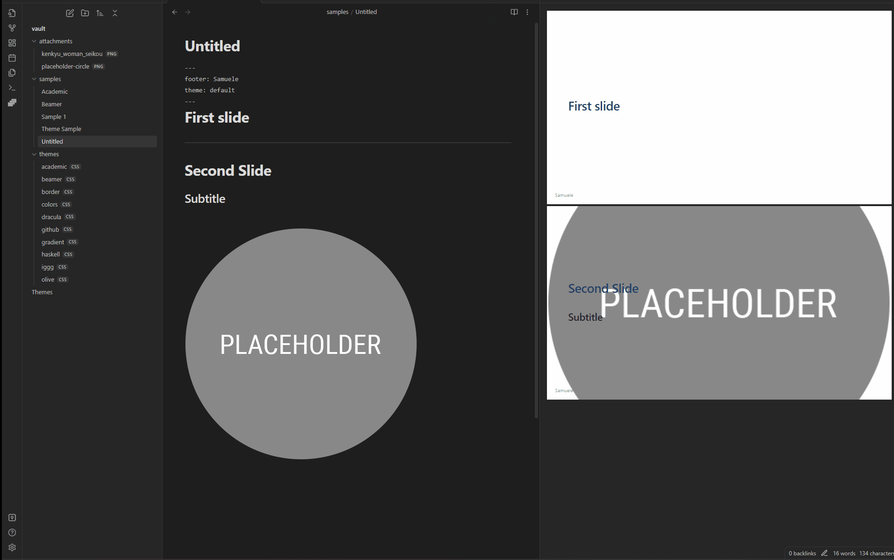Open today's daily note calendar icon
This screenshot has width=894, height=560.
[x=12, y=58]
